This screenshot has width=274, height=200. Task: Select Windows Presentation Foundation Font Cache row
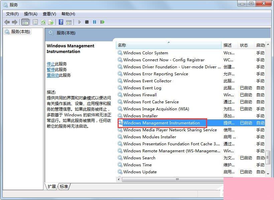(190, 144)
